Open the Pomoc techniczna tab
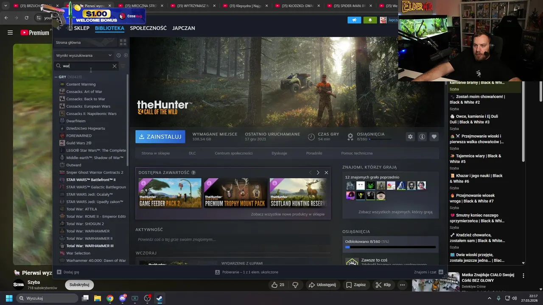Image resolution: width=543 pixels, height=305 pixels. (x=357, y=153)
